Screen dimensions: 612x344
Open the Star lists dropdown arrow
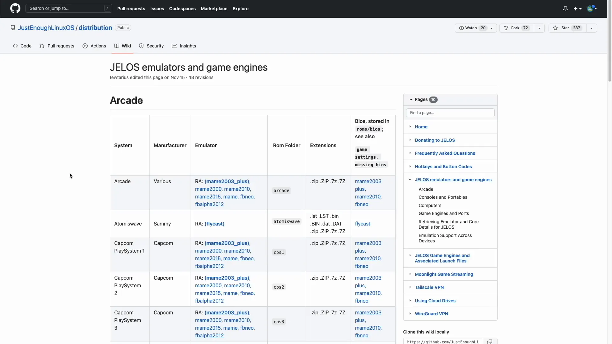[592, 28]
